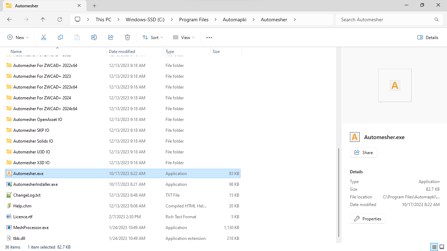This screenshot has width=447, height=251.
Task: Expand chevron after Program Files
Action: pyautogui.click(x=215, y=20)
